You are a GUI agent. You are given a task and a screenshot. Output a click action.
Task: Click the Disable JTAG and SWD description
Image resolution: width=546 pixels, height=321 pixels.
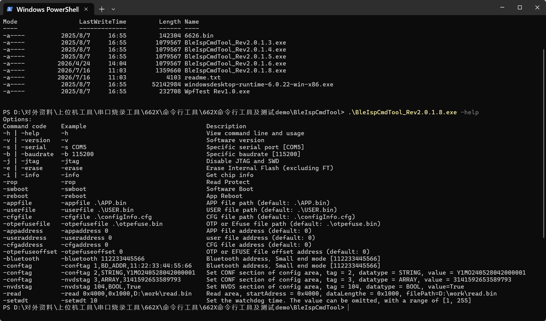(x=242, y=161)
